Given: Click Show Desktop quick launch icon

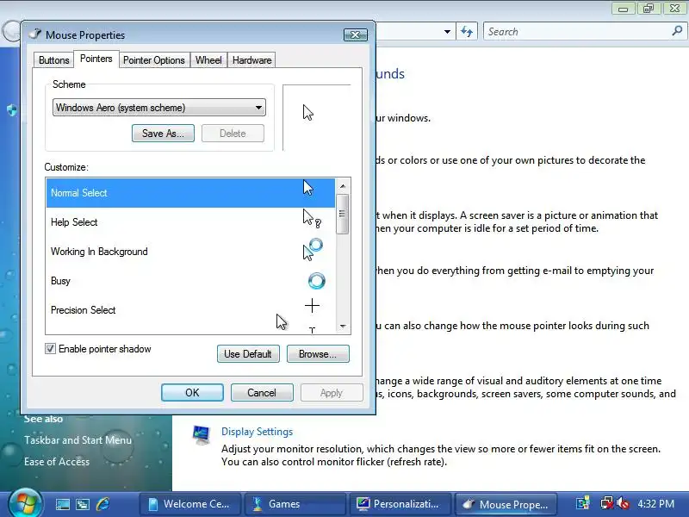Looking at the screenshot, I should click(x=62, y=504).
